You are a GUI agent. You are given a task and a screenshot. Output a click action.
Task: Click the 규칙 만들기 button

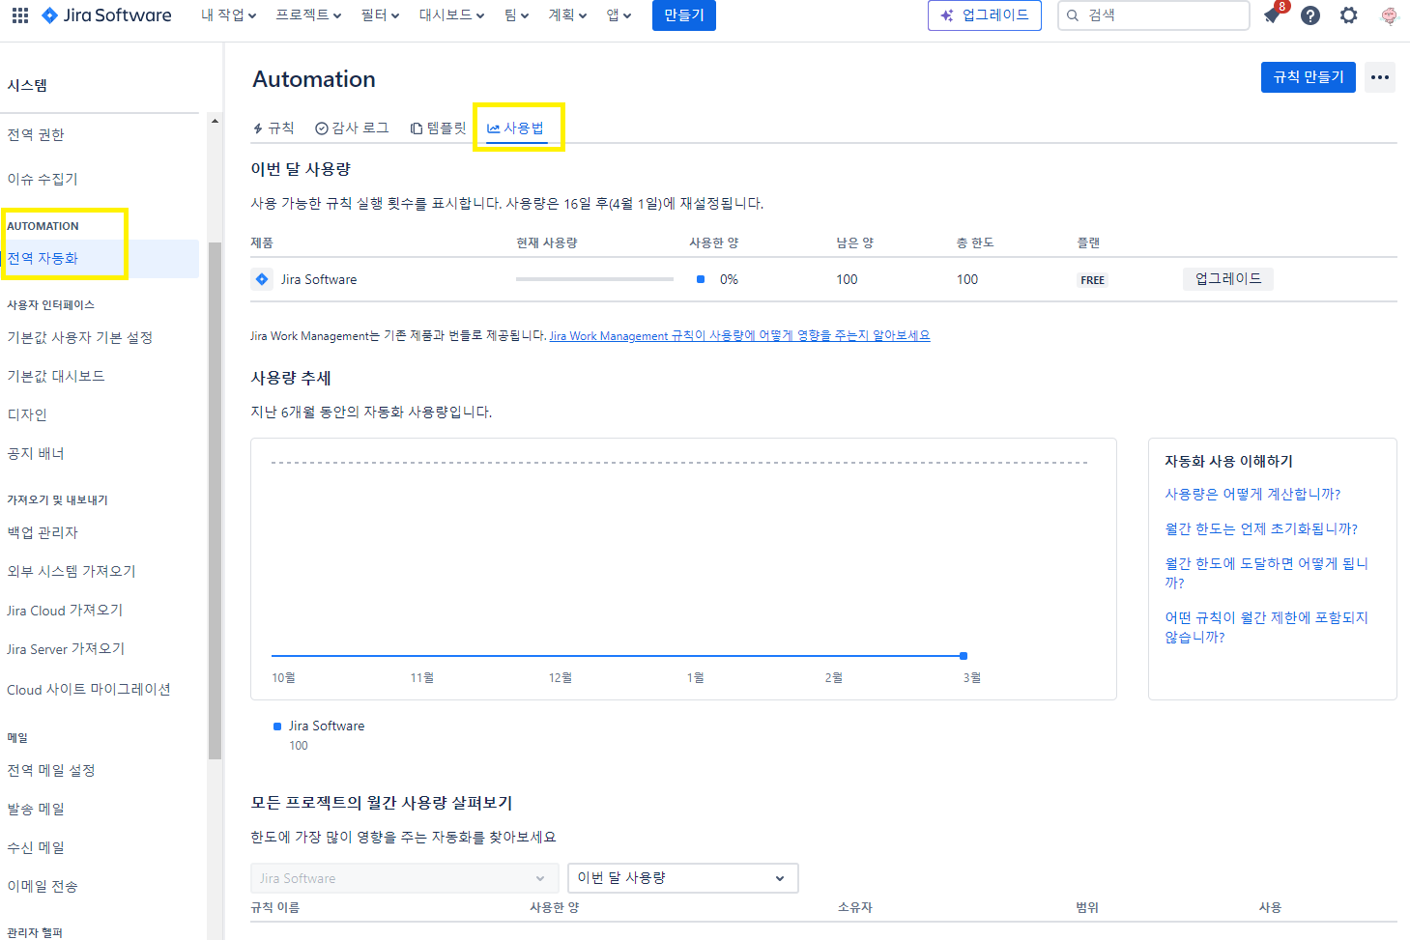pos(1309,77)
